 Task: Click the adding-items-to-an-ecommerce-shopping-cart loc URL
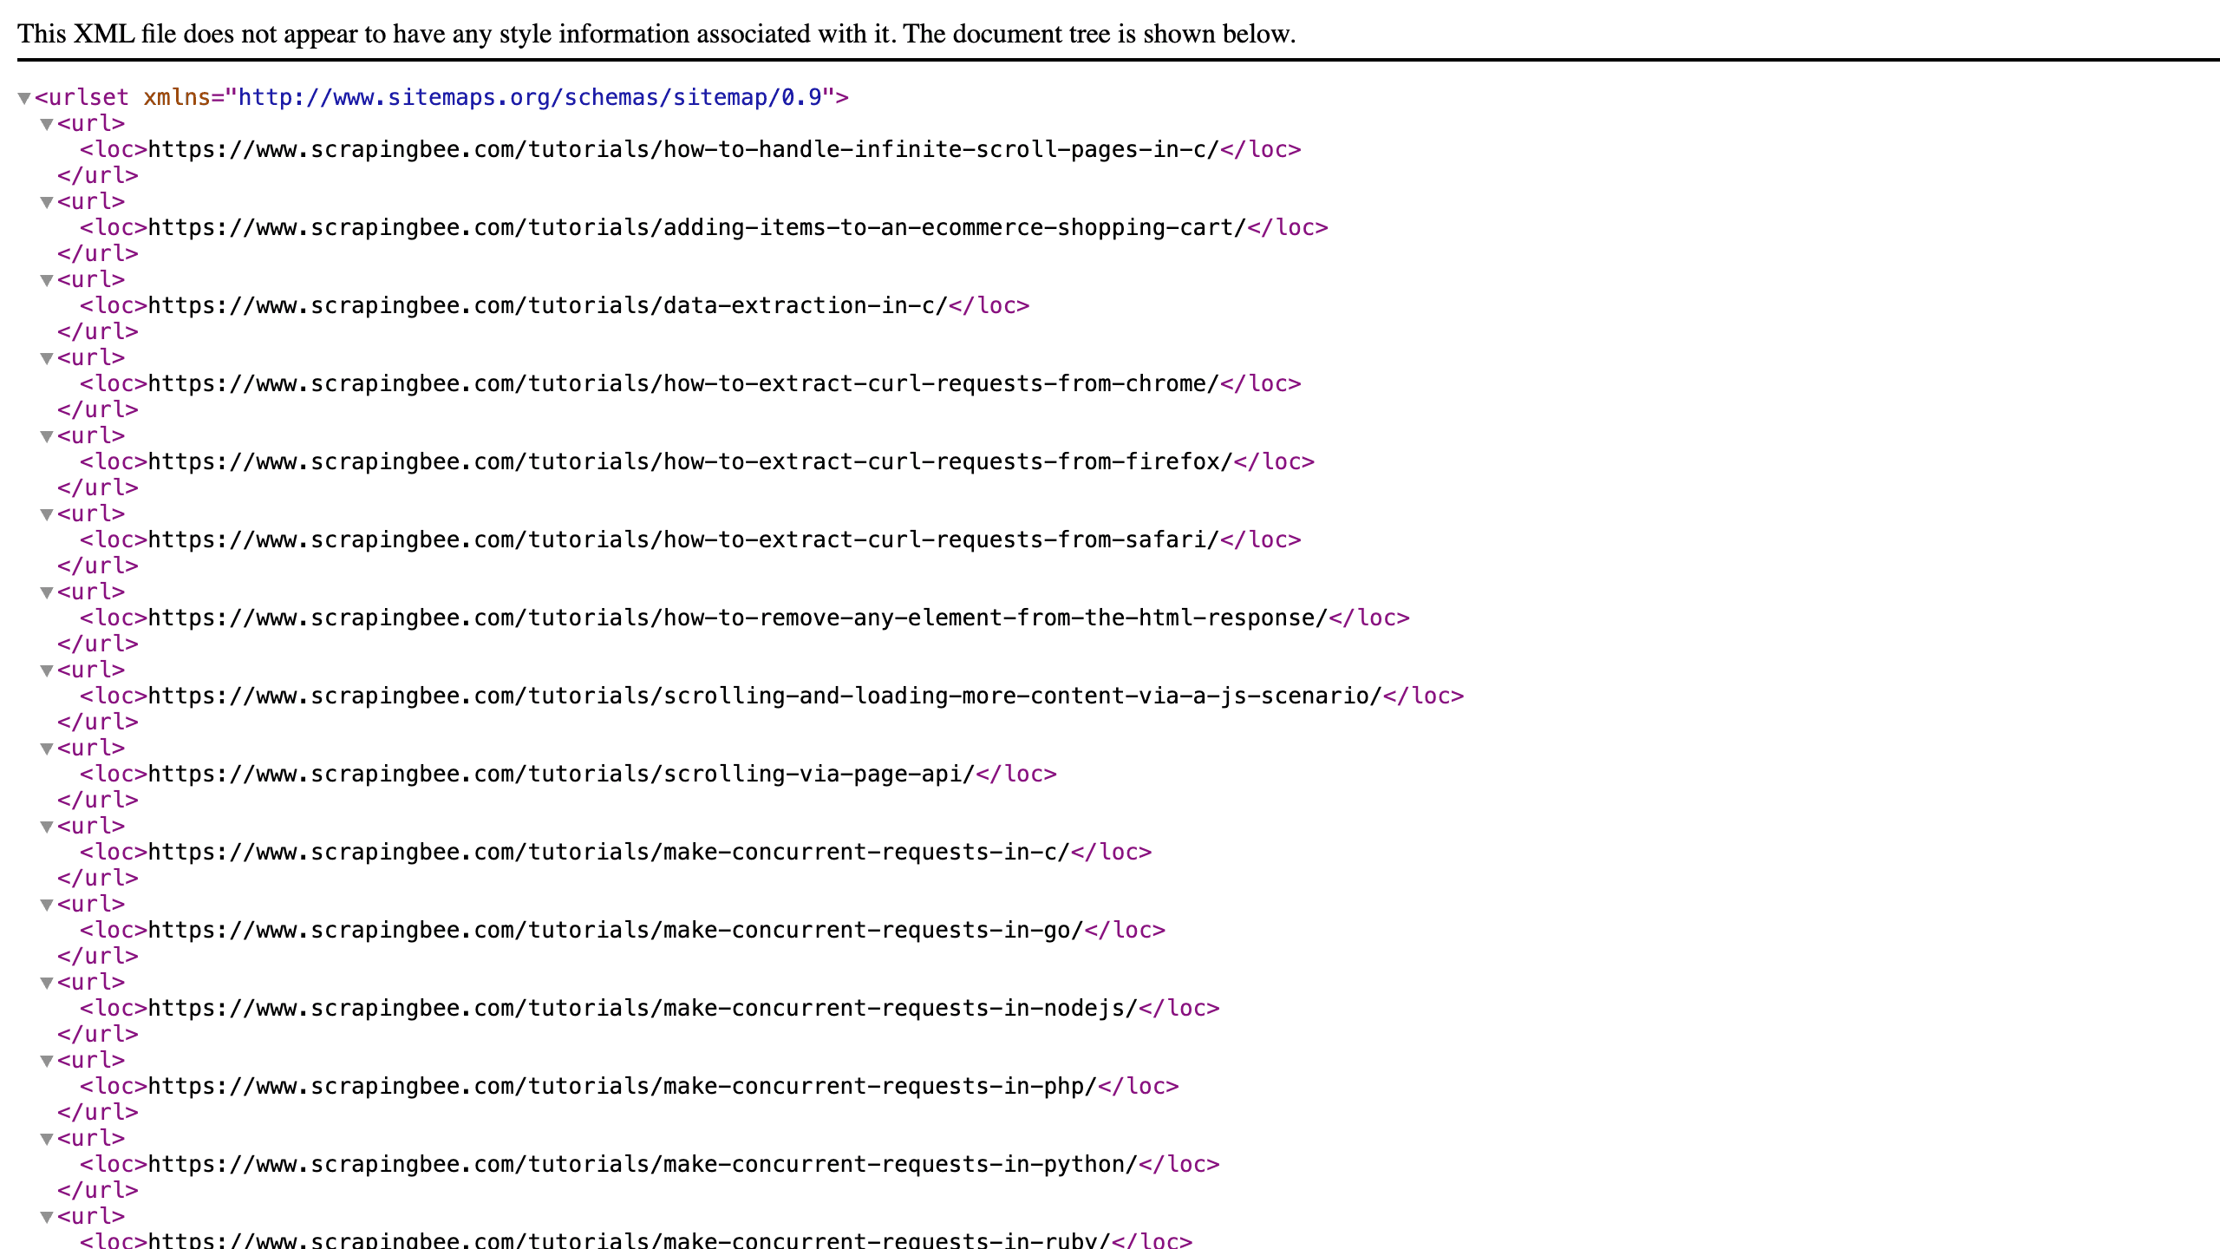[x=697, y=227]
